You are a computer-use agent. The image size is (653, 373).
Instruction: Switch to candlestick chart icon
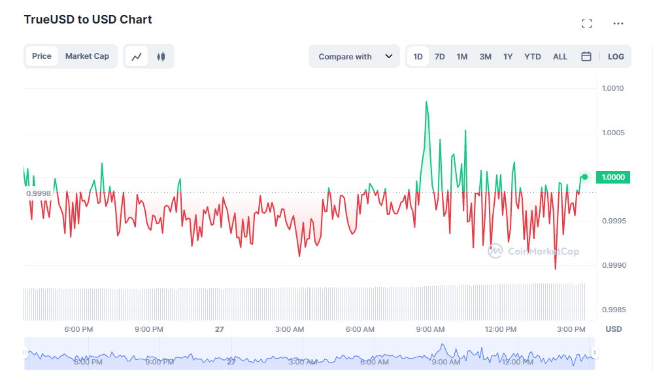161,57
